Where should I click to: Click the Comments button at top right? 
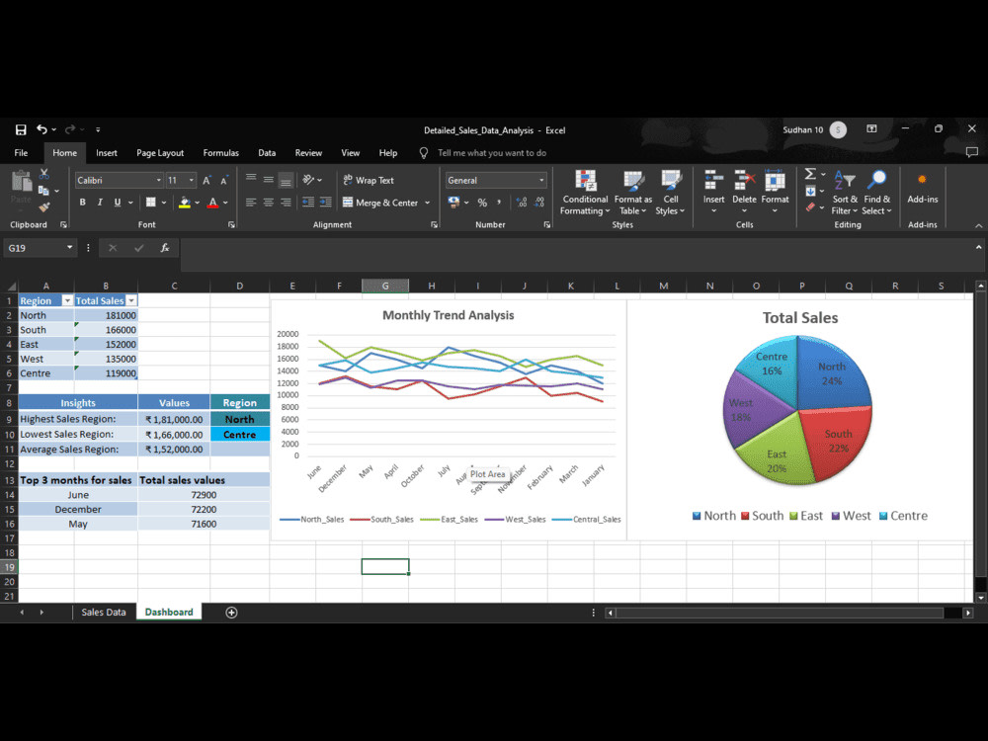pos(971,152)
